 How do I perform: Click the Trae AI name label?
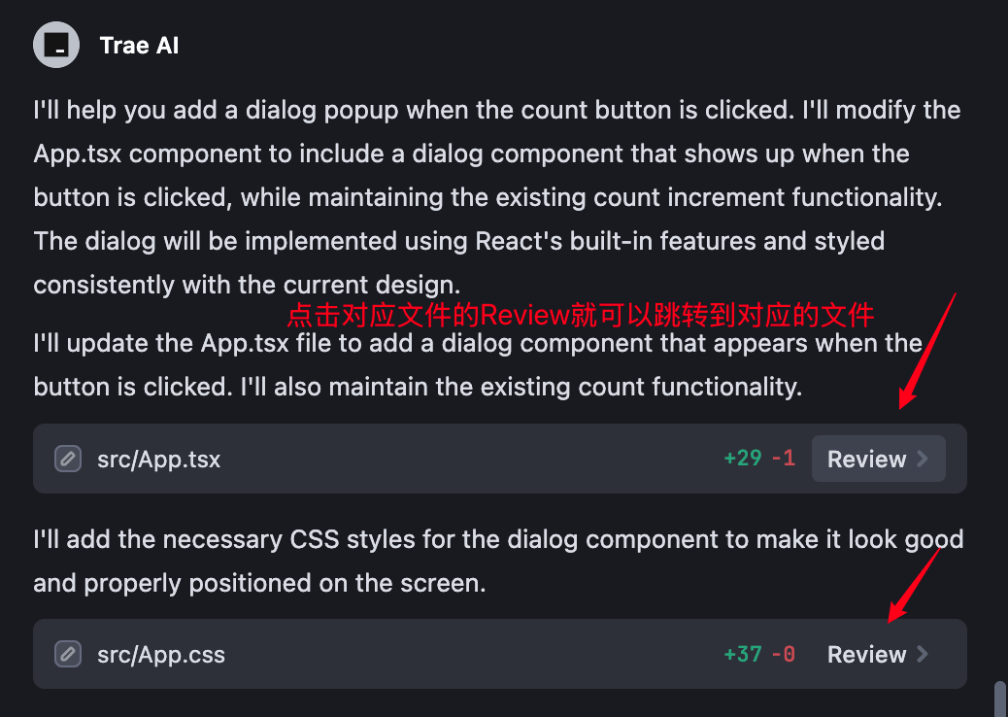pyautogui.click(x=139, y=46)
